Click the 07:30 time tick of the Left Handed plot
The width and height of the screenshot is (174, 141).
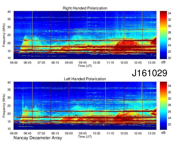click(41, 133)
